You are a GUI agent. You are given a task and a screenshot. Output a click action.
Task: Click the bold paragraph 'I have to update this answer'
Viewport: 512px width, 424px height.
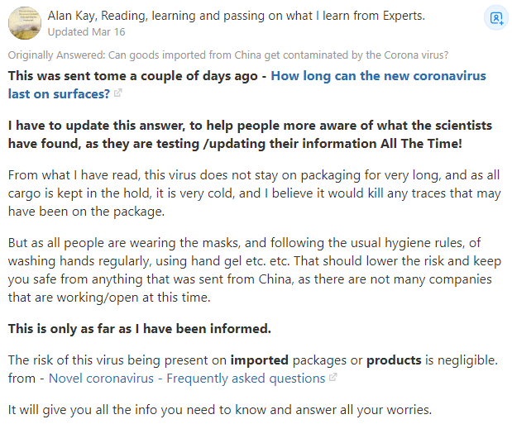click(x=249, y=134)
